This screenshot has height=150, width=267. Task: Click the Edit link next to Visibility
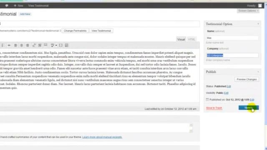226,93
